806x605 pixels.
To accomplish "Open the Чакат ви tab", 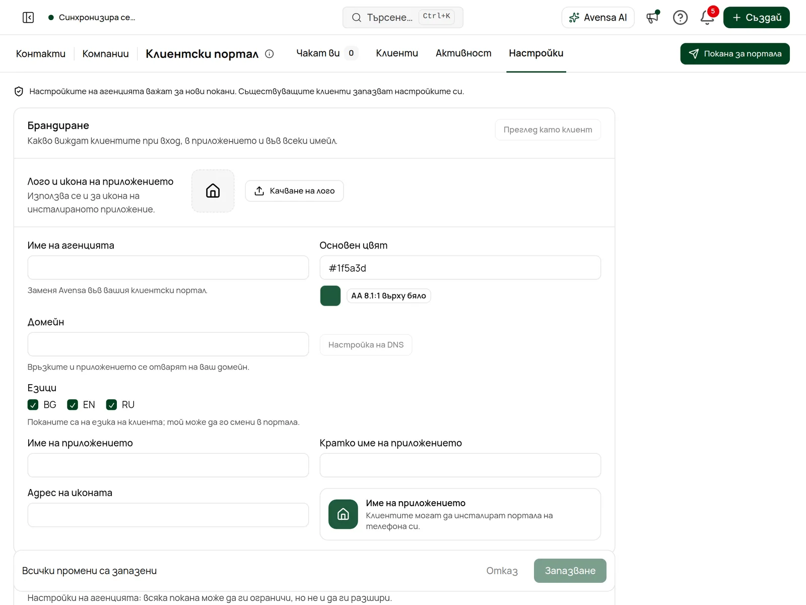I will (x=327, y=53).
